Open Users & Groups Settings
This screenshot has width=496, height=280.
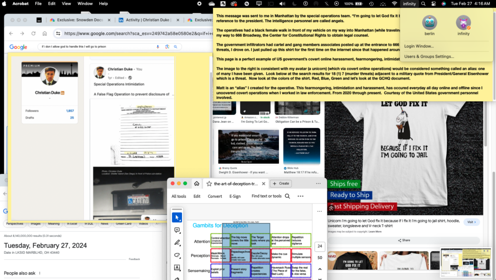click(x=429, y=56)
